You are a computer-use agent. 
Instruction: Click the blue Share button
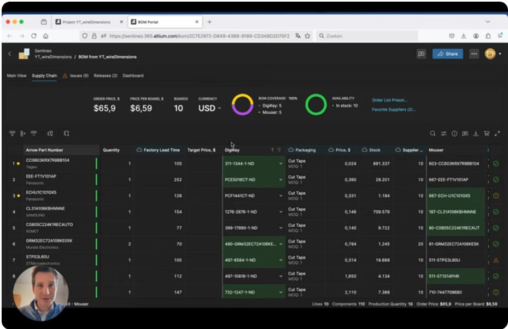tap(447, 54)
